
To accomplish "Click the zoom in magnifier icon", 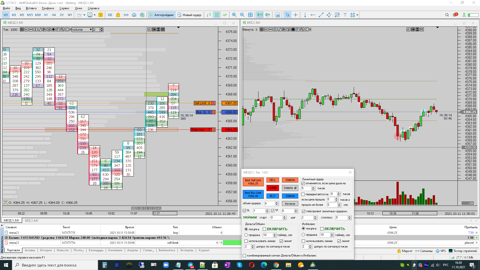I will [234, 15].
